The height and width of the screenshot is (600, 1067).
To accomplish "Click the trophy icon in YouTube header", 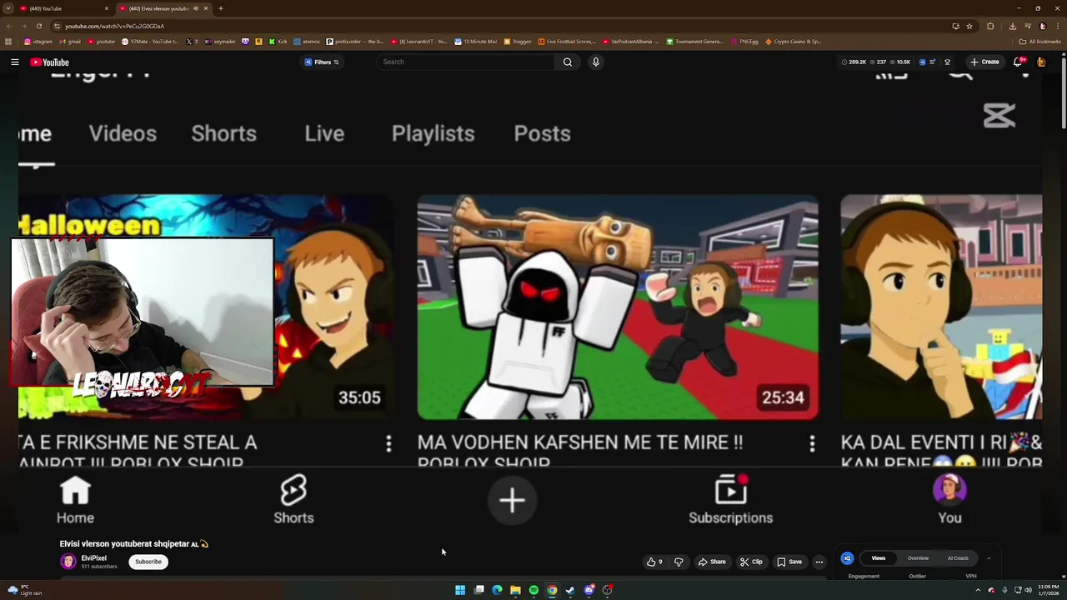I will click(947, 62).
